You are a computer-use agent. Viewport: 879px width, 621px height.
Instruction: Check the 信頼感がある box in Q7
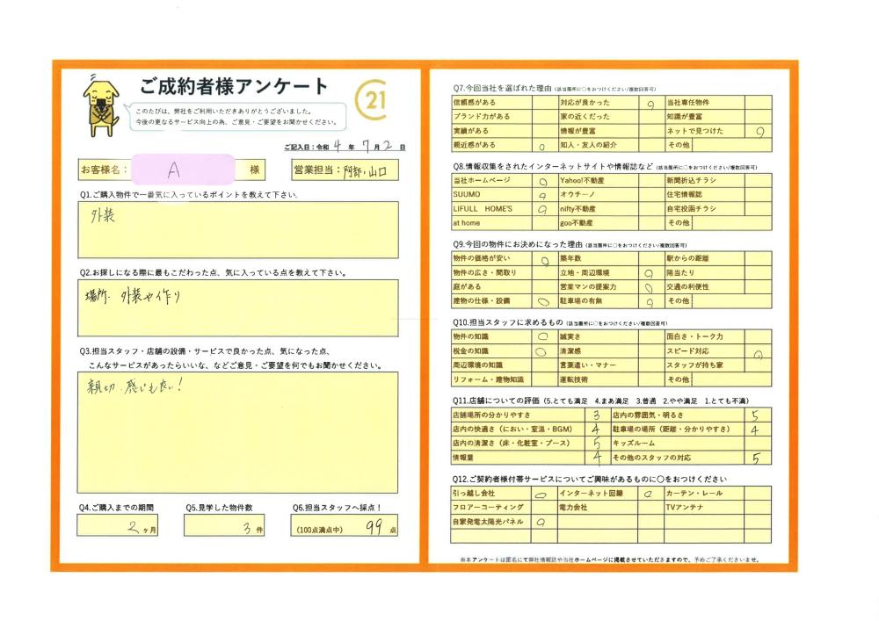543,103
